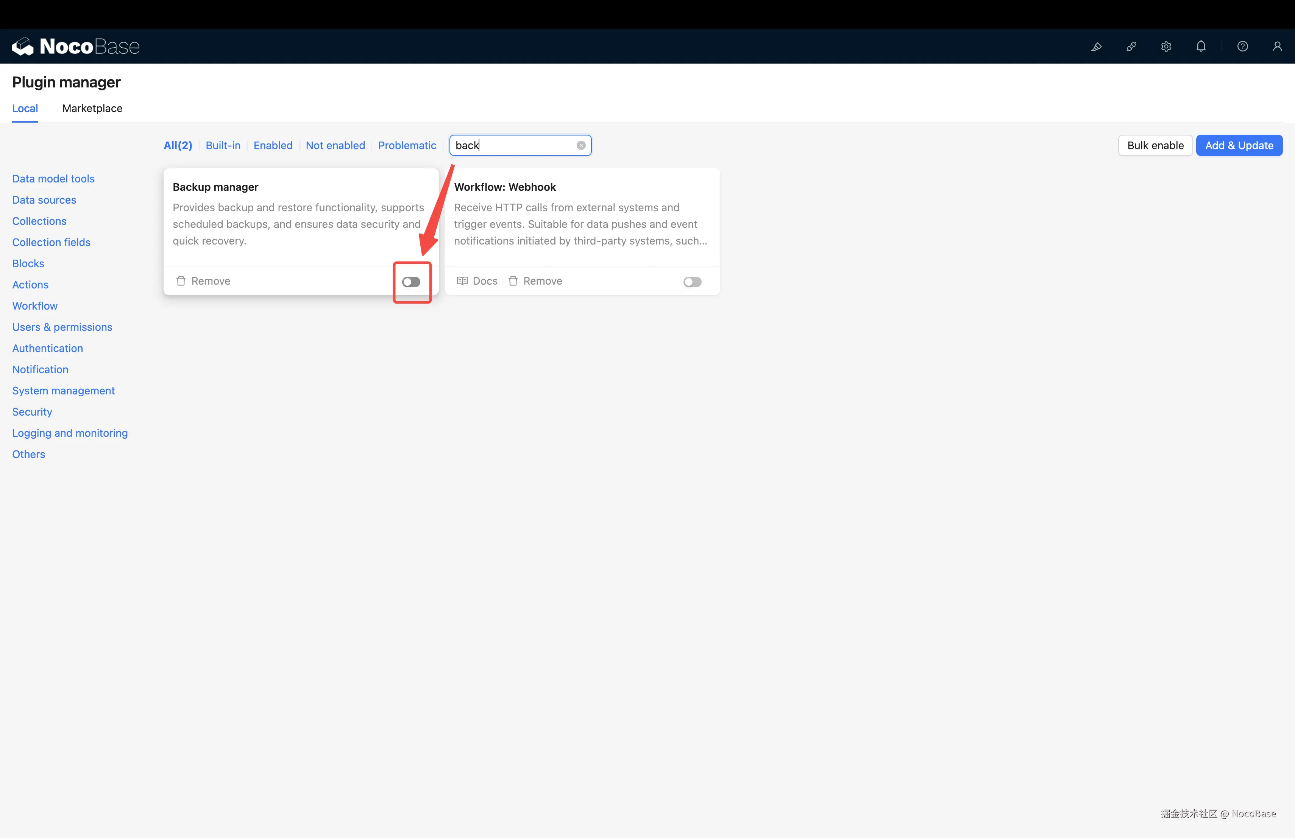The width and height of the screenshot is (1295, 838).
Task: Open the help question mark icon
Action: coord(1242,47)
